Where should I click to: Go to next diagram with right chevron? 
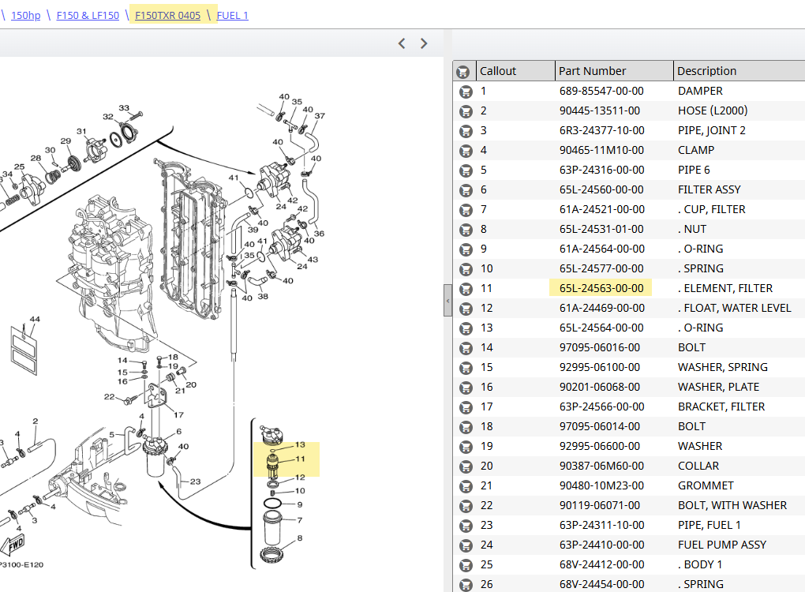[x=424, y=43]
